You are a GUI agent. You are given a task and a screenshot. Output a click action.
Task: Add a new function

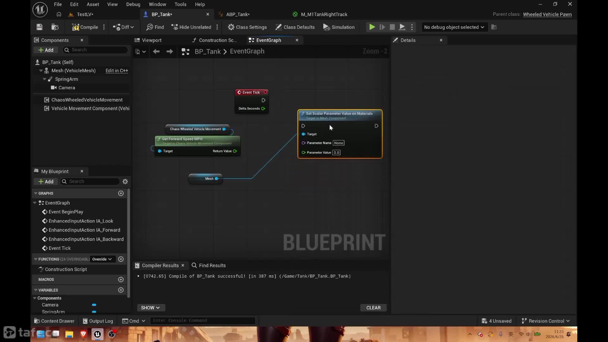coord(121,259)
